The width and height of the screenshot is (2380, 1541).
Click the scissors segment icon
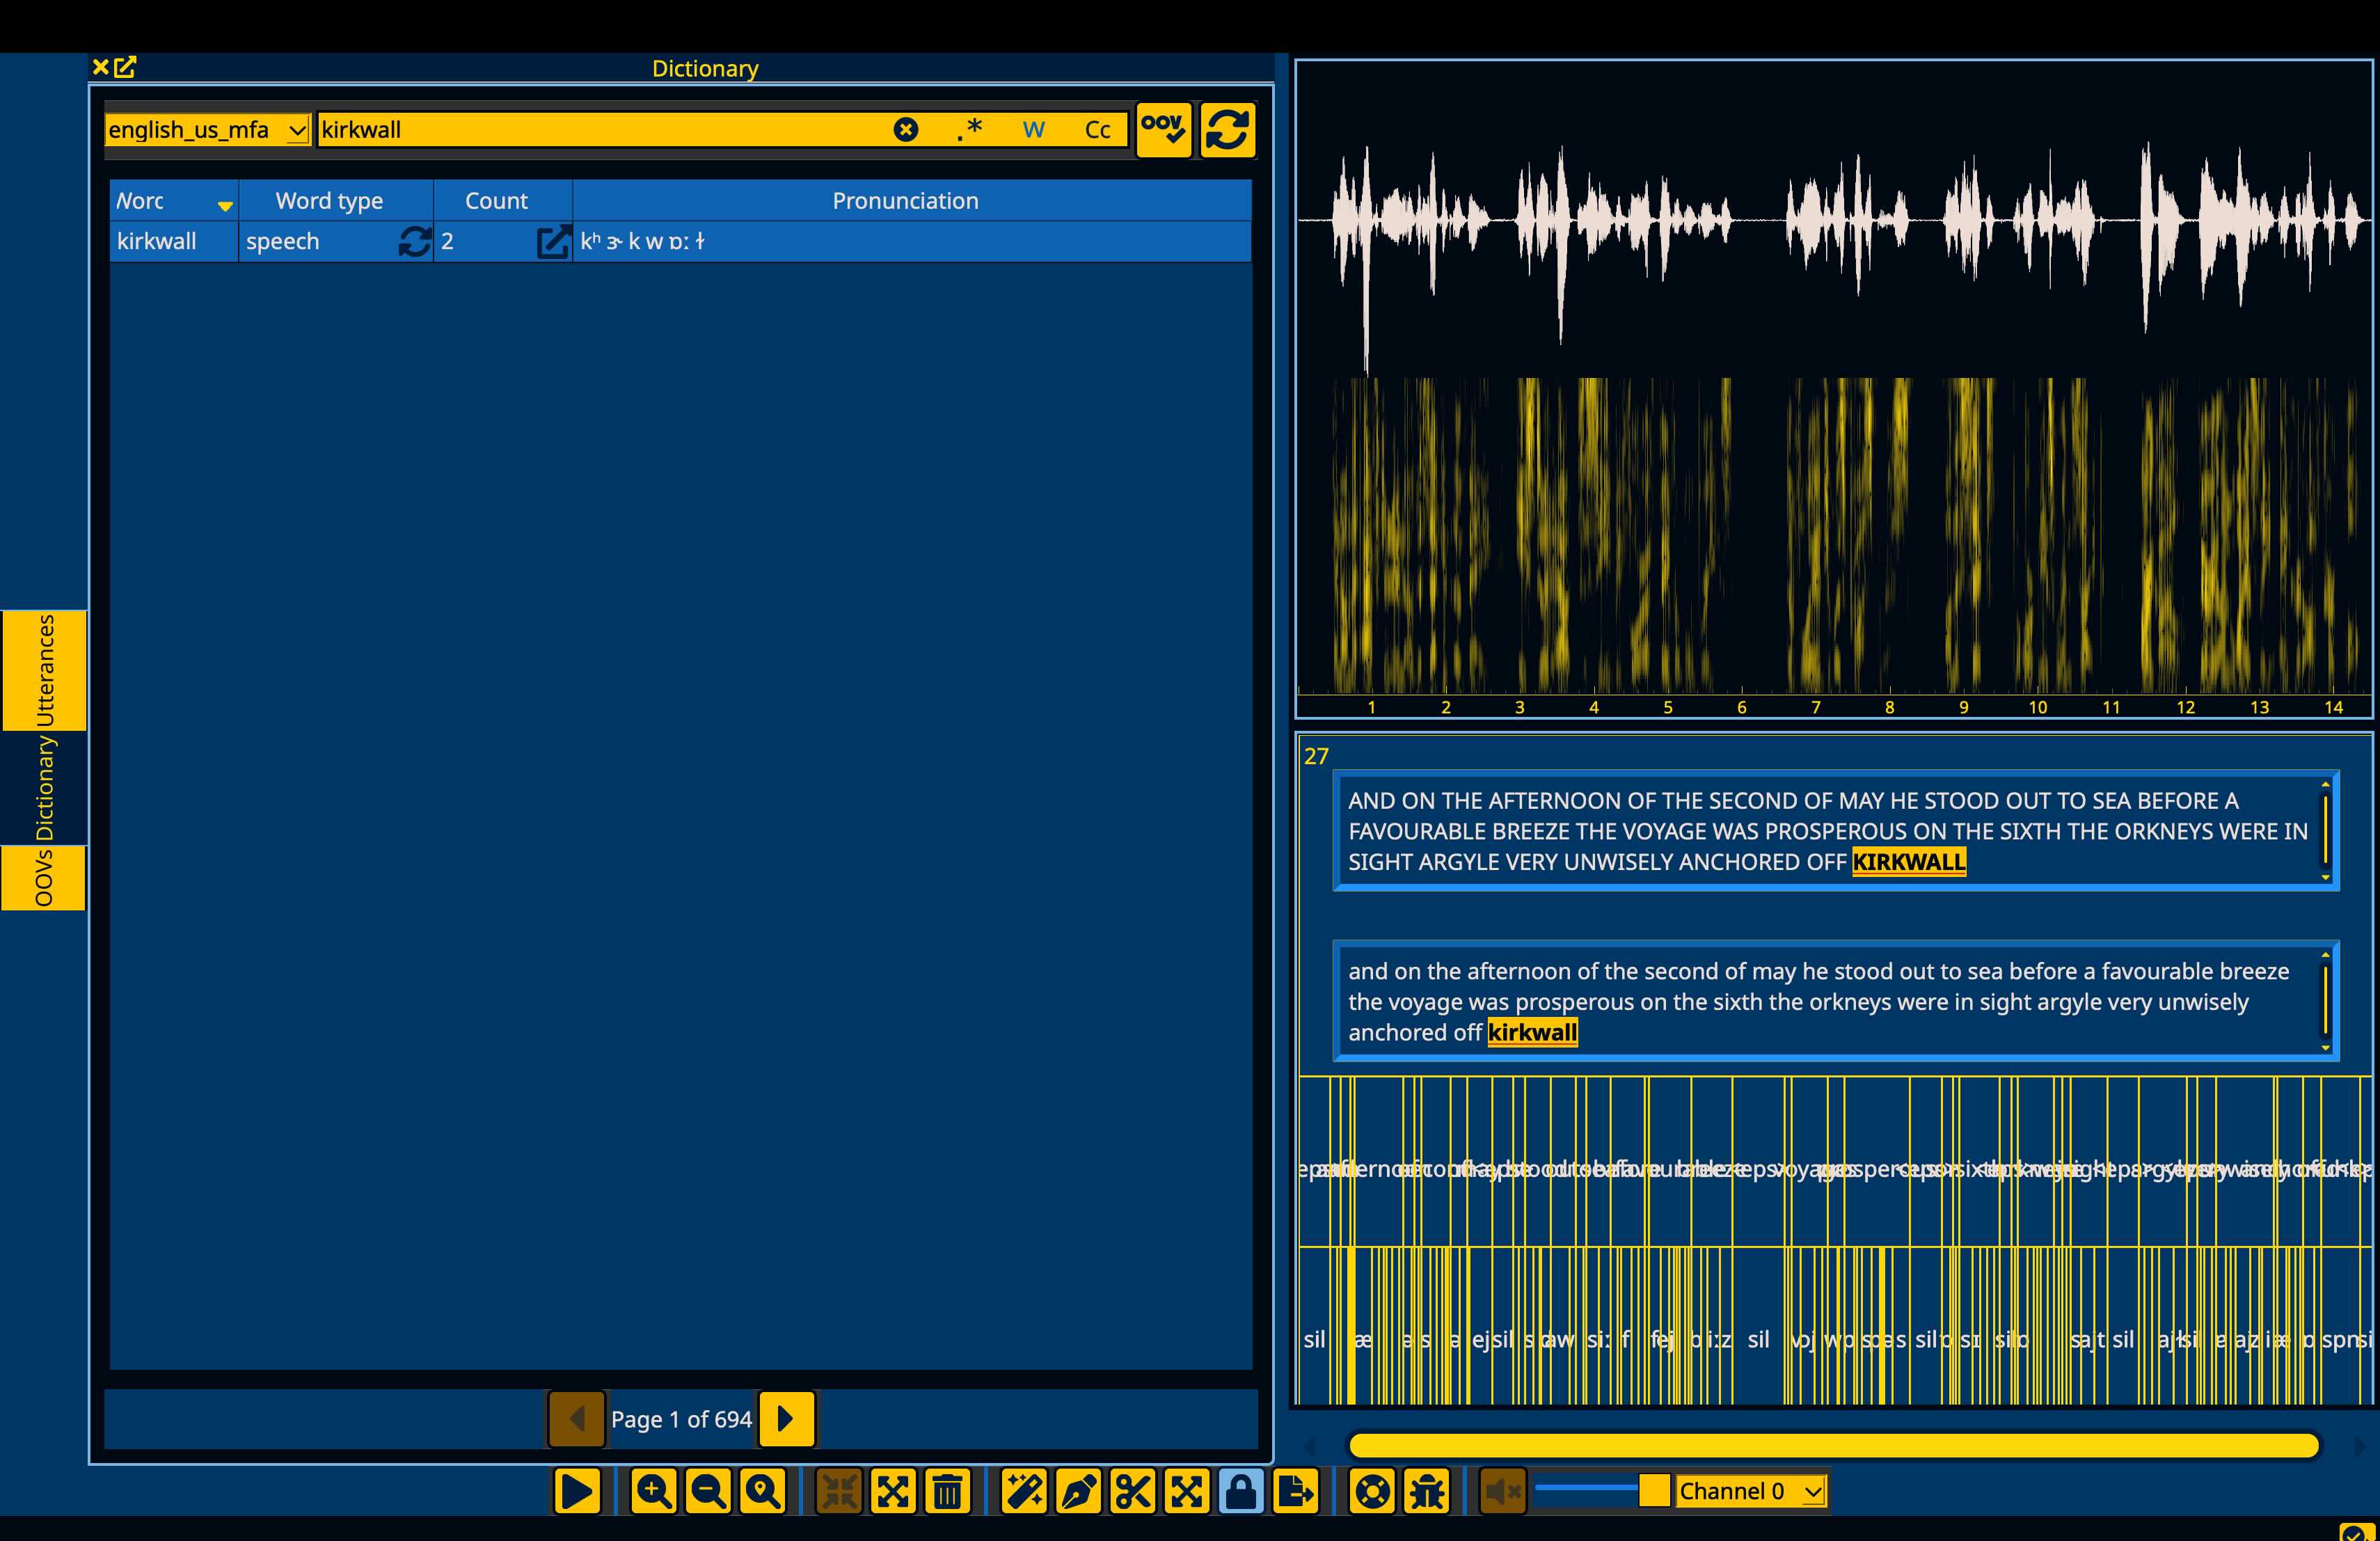point(1132,1491)
